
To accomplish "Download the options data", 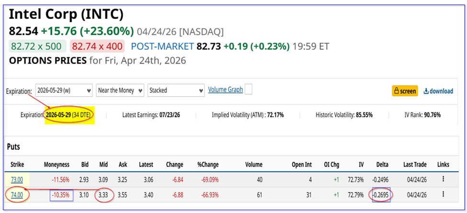I will [438, 91].
